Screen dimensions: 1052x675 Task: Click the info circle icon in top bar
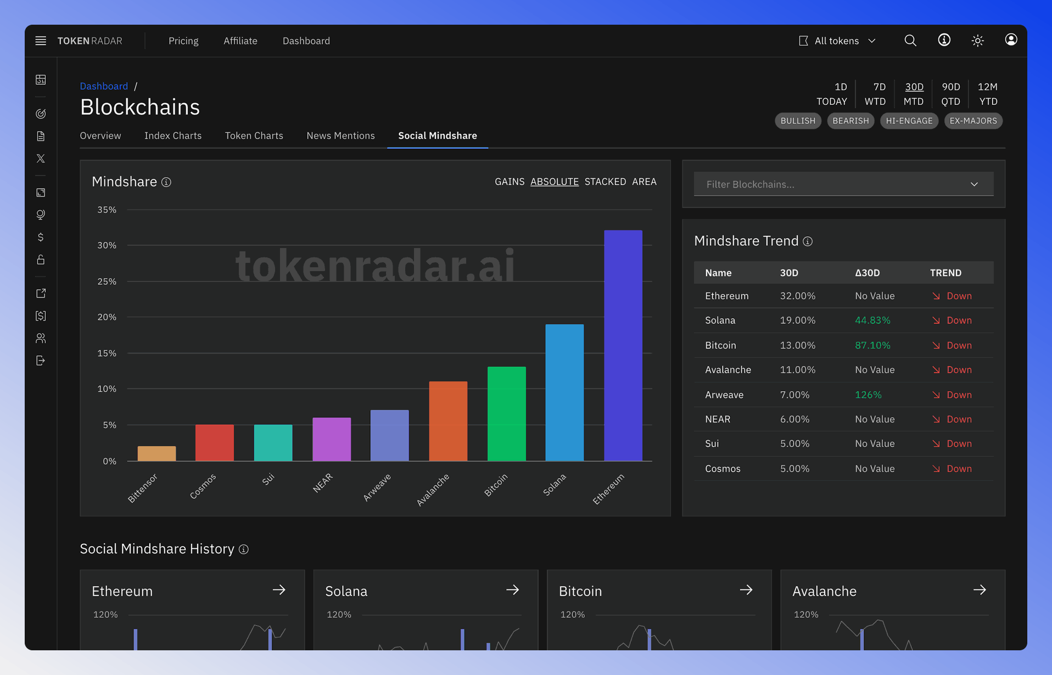tap(944, 40)
